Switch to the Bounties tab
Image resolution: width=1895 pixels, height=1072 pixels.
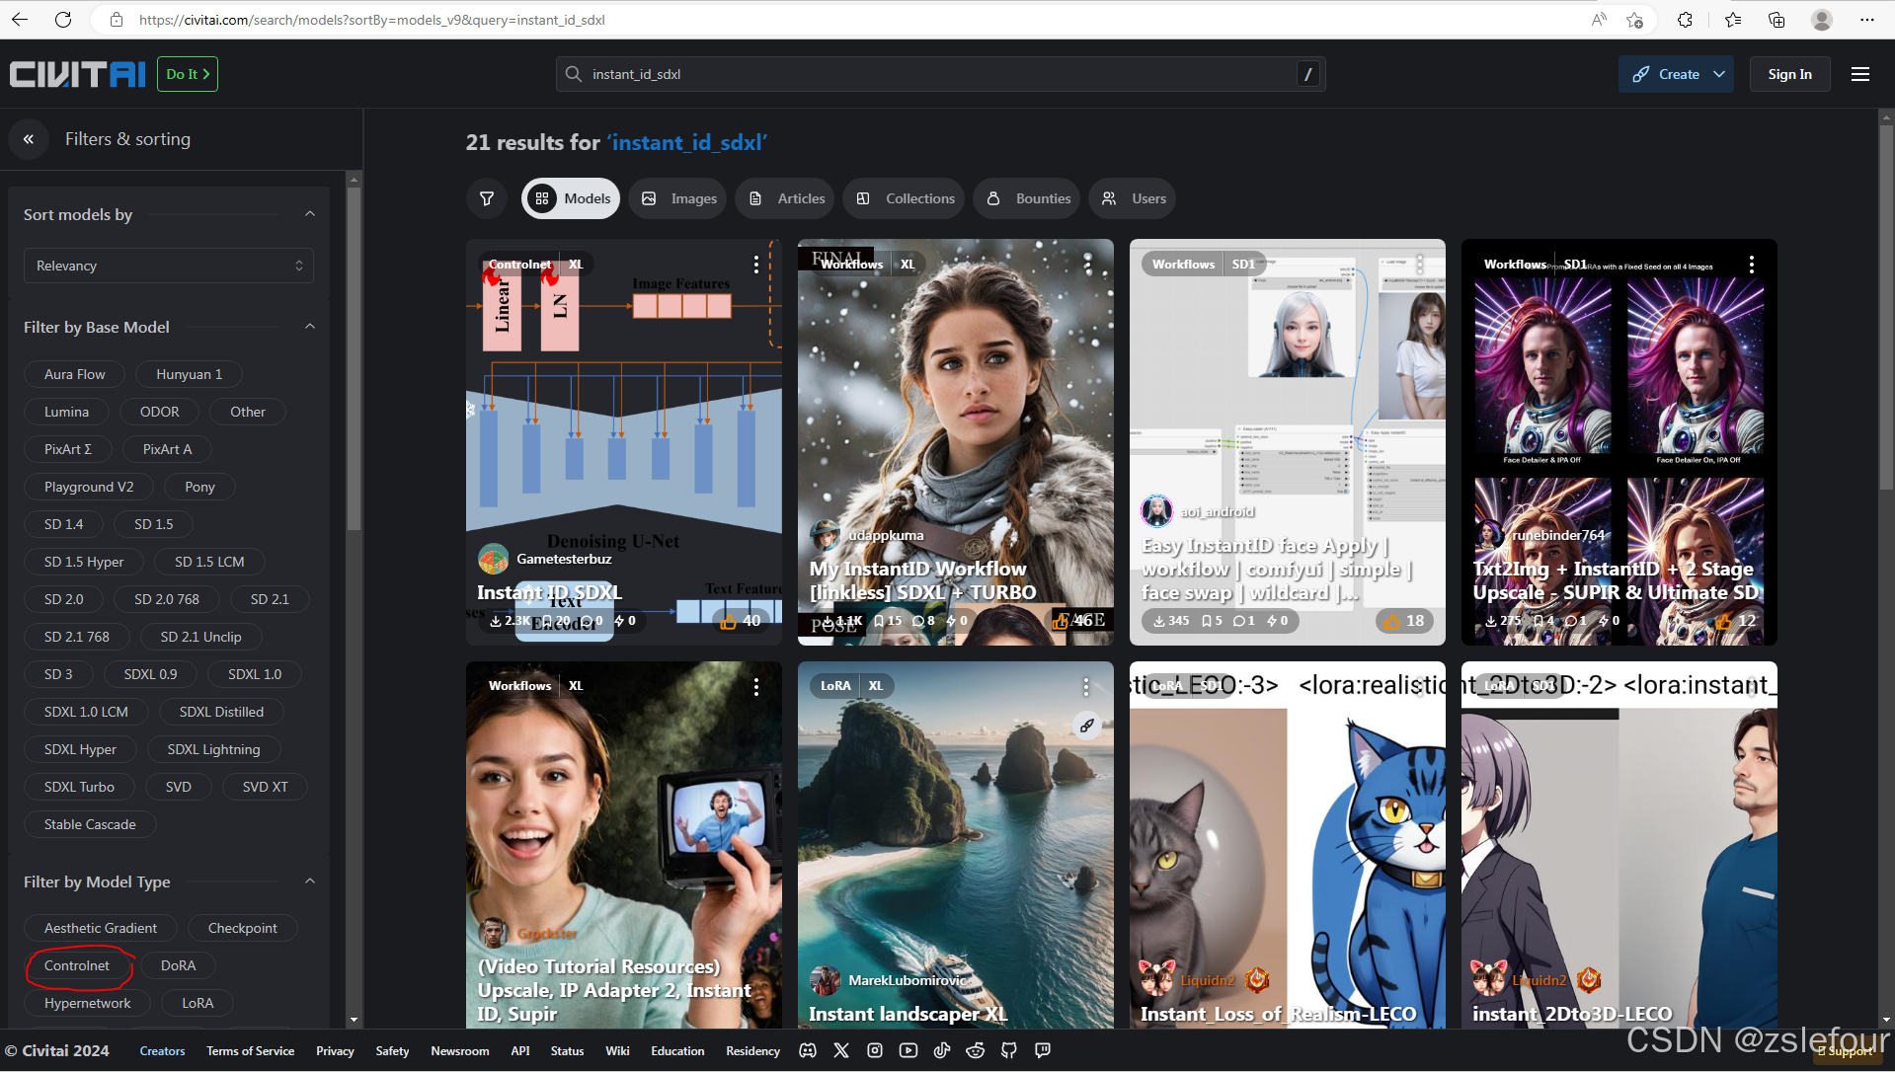pyautogui.click(x=1028, y=198)
